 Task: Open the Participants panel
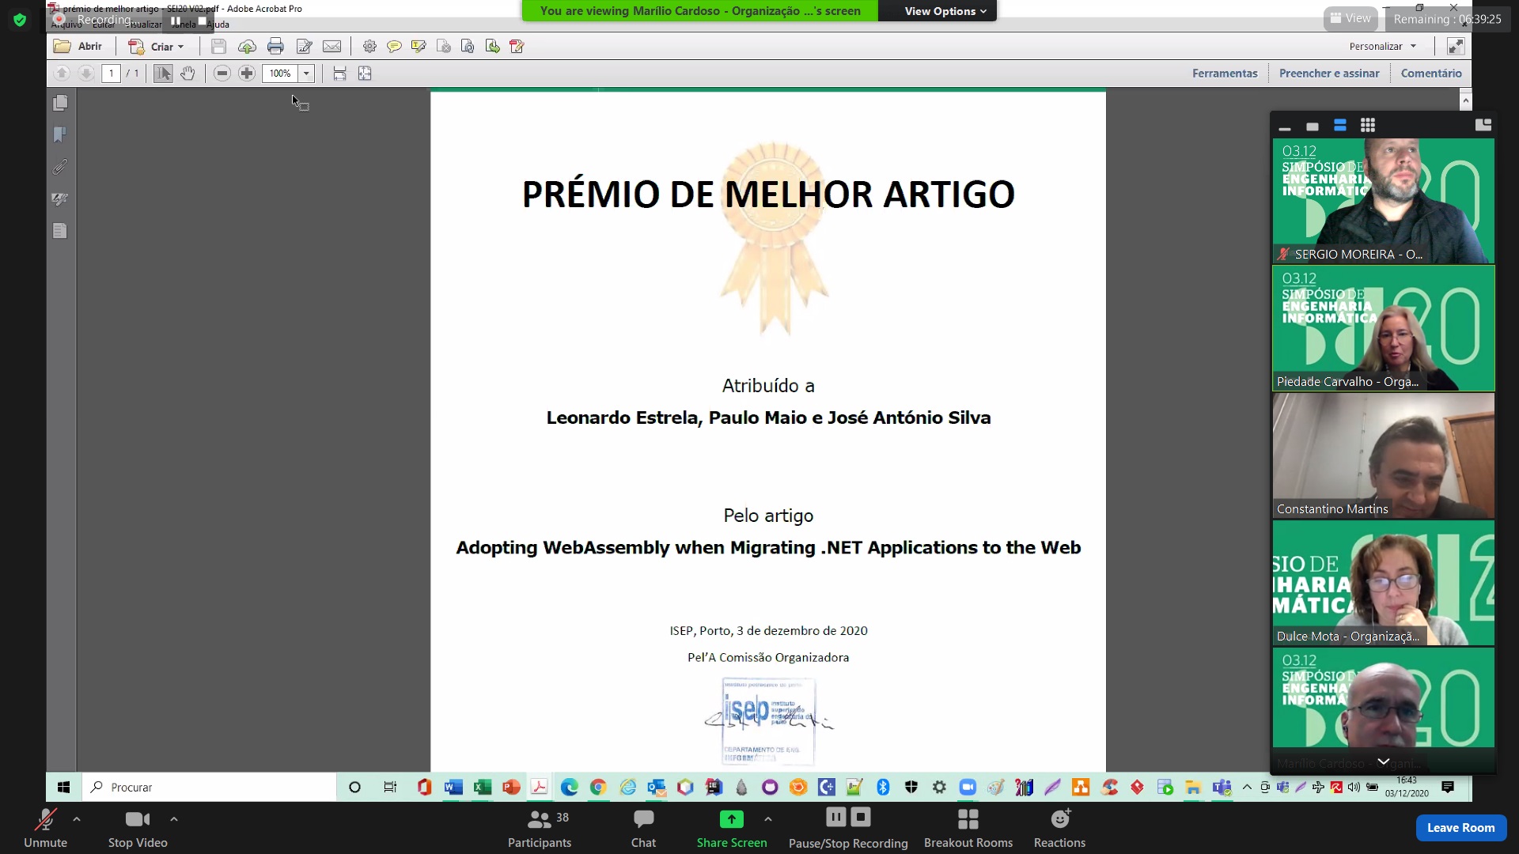pyautogui.click(x=540, y=828)
